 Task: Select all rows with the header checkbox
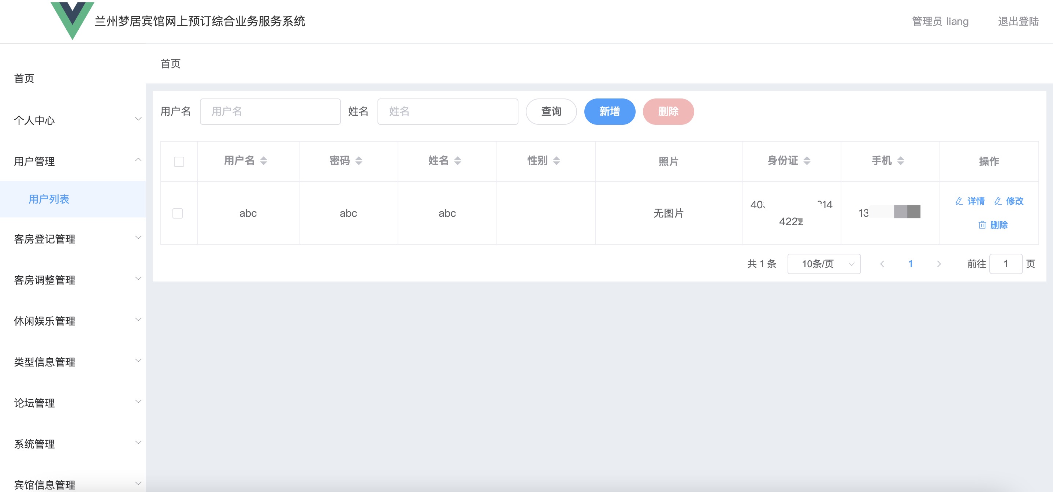[179, 162]
